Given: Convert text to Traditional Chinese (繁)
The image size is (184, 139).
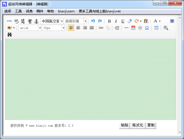Looking at the screenshot, I should click(30, 21).
